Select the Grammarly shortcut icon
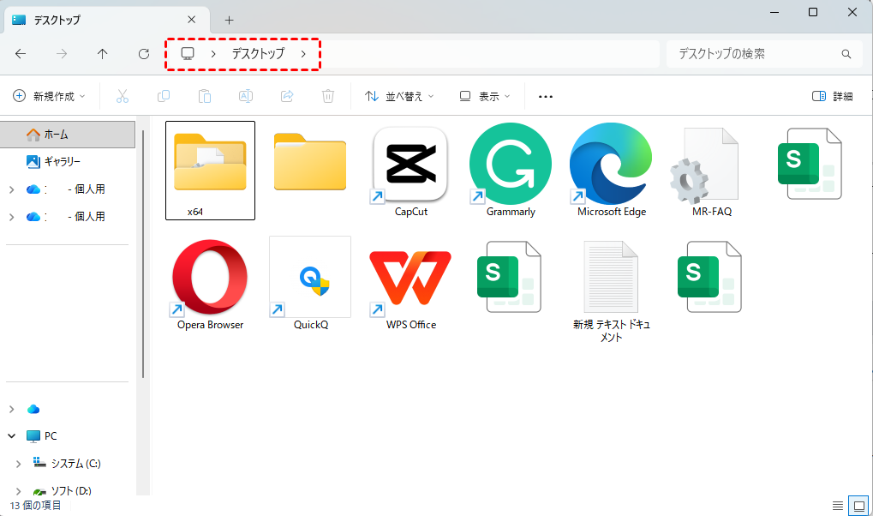The height and width of the screenshot is (516, 873). tap(510, 164)
